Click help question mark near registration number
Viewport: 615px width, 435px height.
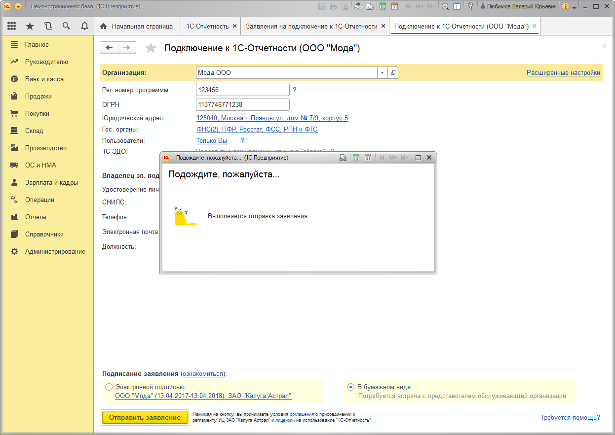click(295, 90)
